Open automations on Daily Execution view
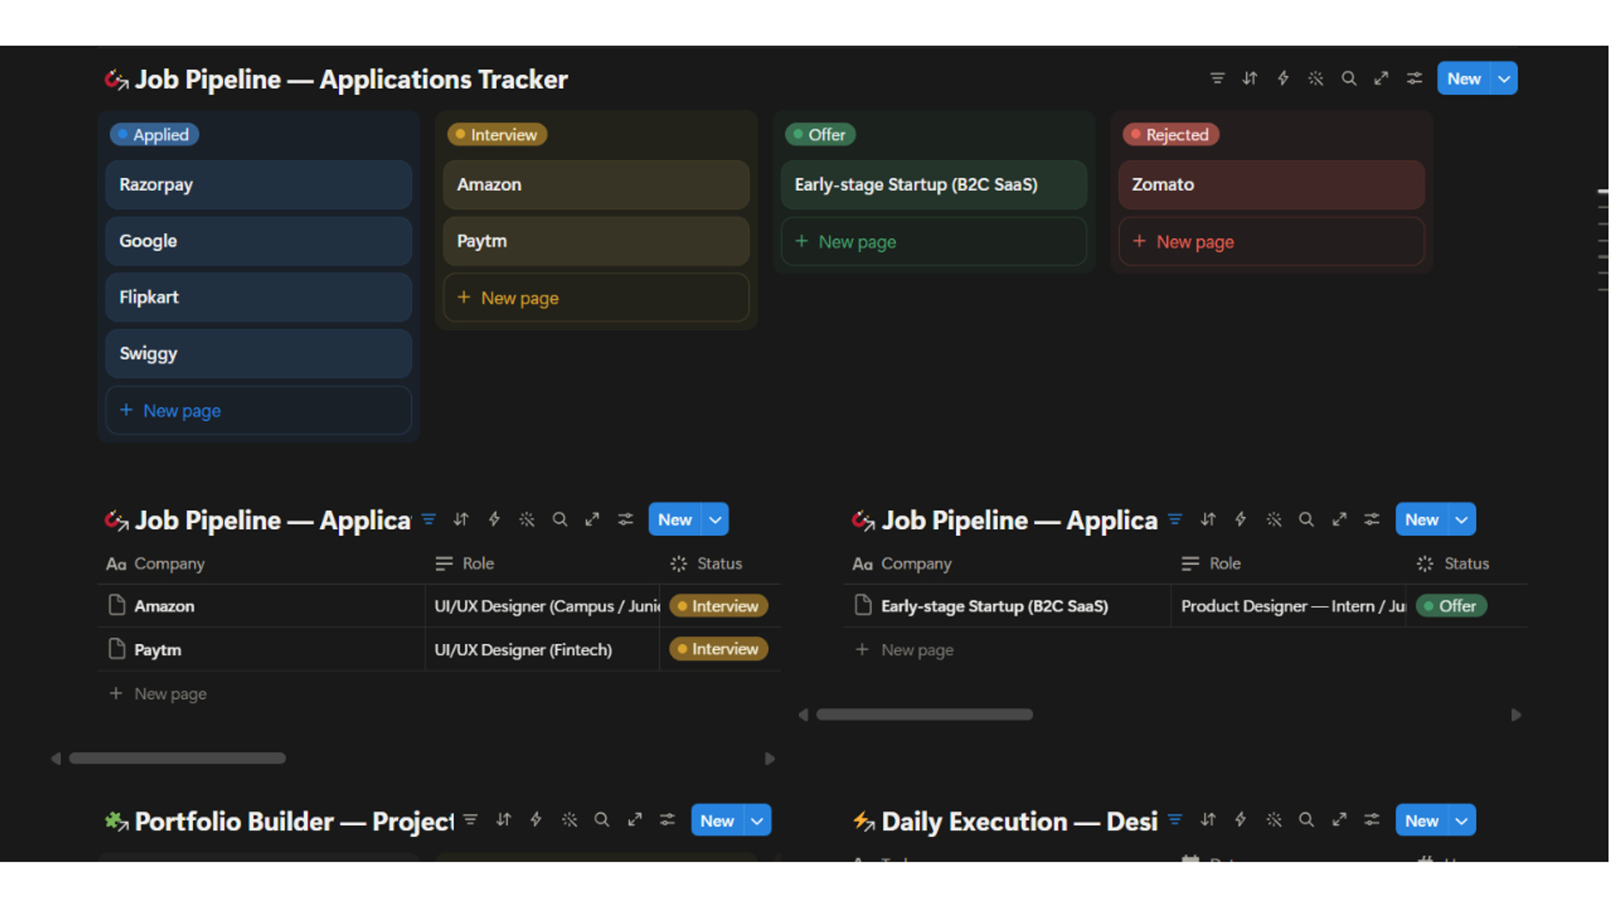The height and width of the screenshot is (907, 1612). [x=1240, y=820]
